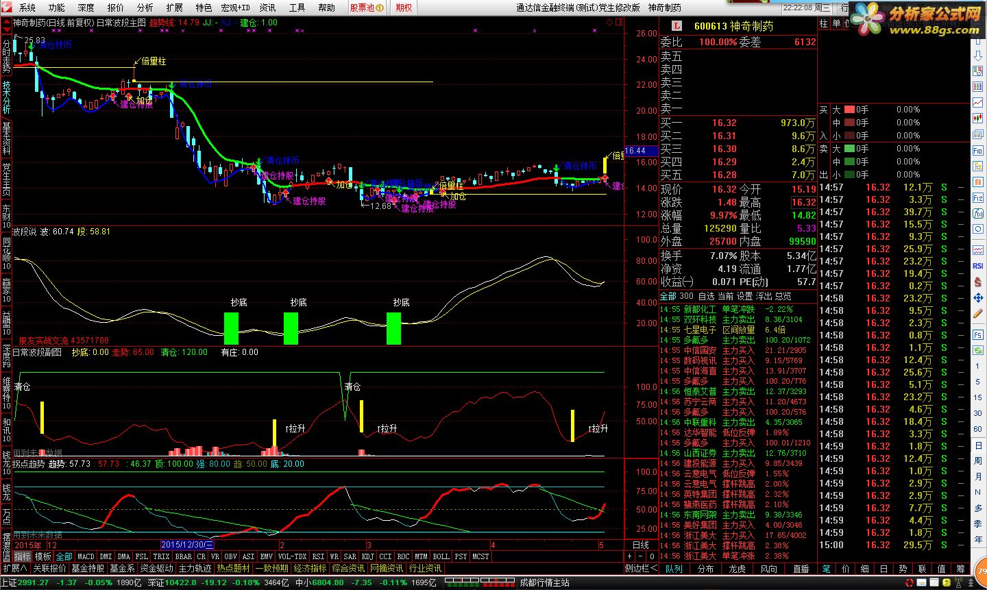
Task: Open the 功能 menu
Action: [x=57, y=8]
